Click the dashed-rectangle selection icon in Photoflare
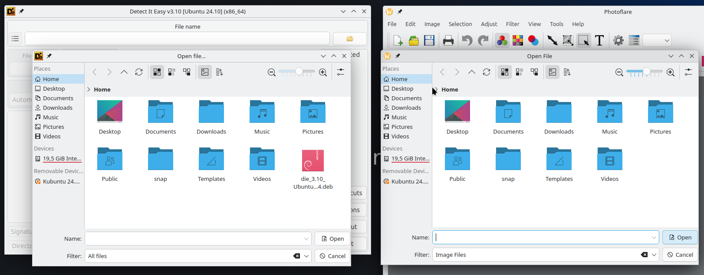Image resolution: width=704 pixels, height=275 pixels. pyautogui.click(x=584, y=40)
